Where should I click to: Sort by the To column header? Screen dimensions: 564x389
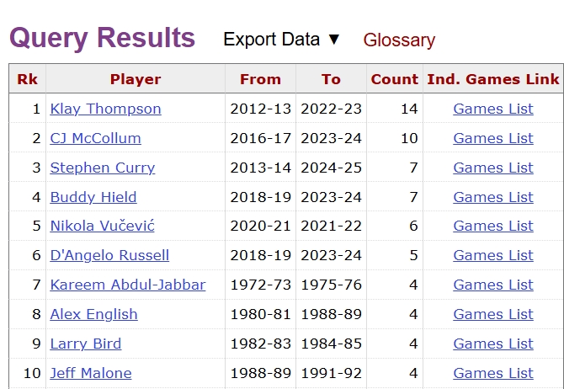tap(331, 79)
